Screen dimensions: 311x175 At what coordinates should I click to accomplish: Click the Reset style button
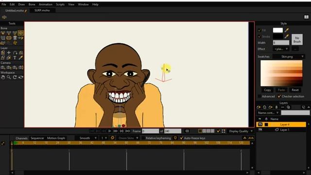[x=295, y=90]
